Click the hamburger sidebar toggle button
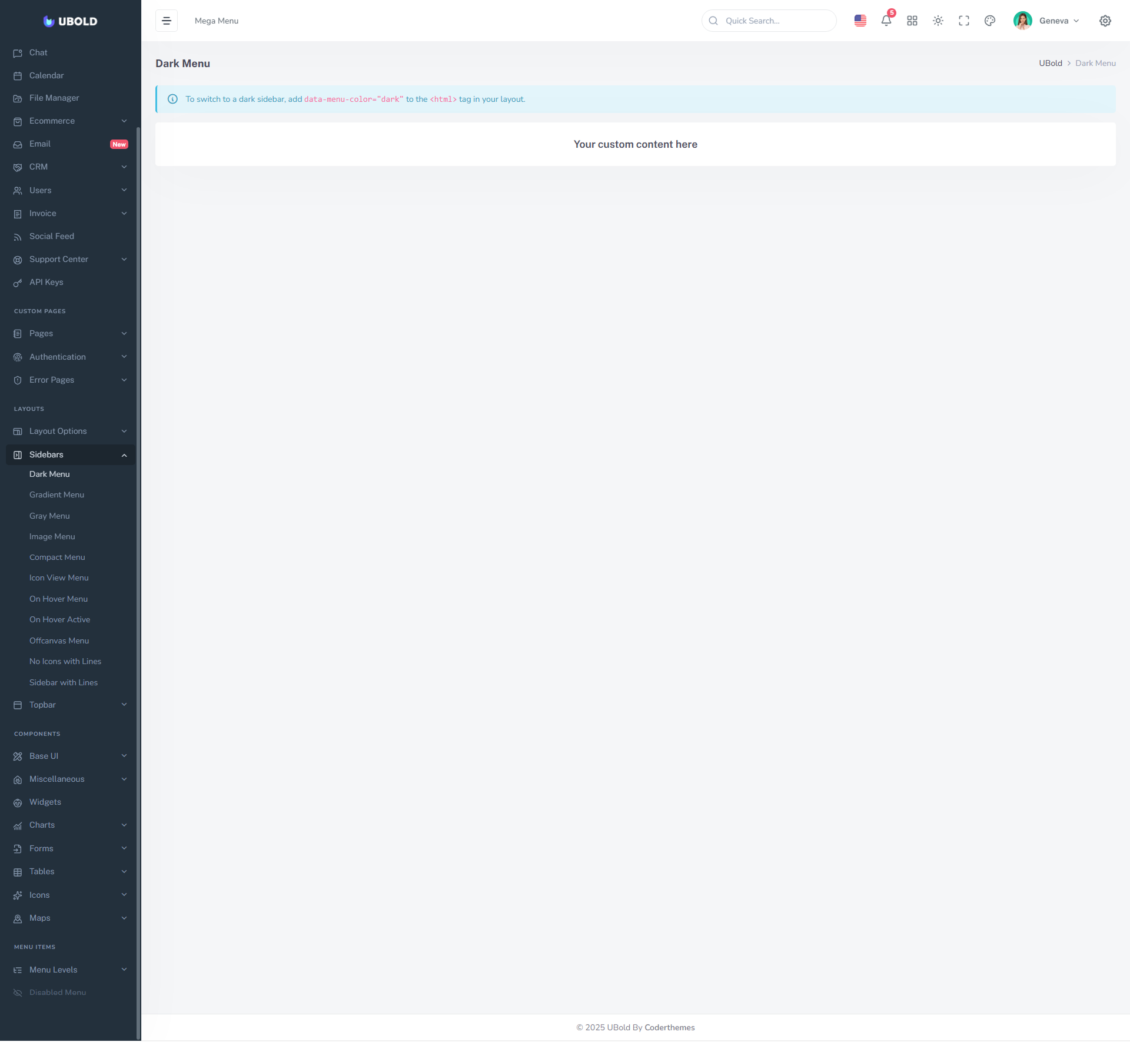Viewport: 1130px width, 1042px height. (x=167, y=21)
